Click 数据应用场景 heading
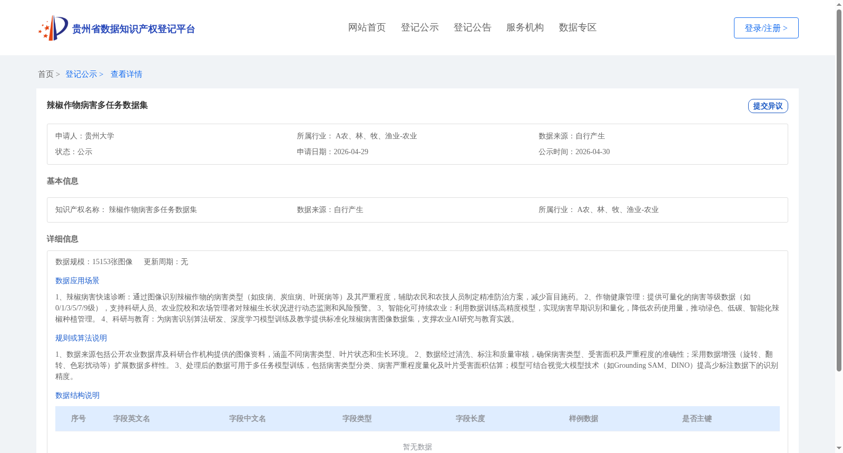Viewport: 843px width, 453px height. click(x=77, y=280)
